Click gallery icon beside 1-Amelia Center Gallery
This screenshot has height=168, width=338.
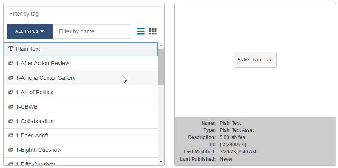tap(11, 78)
